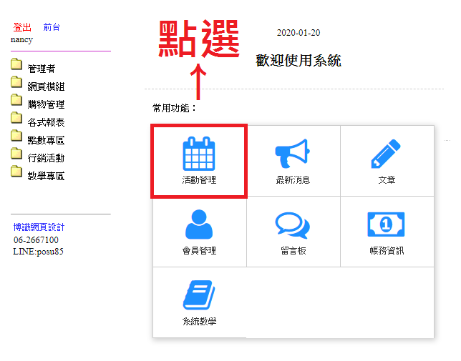Click the 管理者 sidebar label
The width and height of the screenshot is (461, 361).
click(x=42, y=69)
